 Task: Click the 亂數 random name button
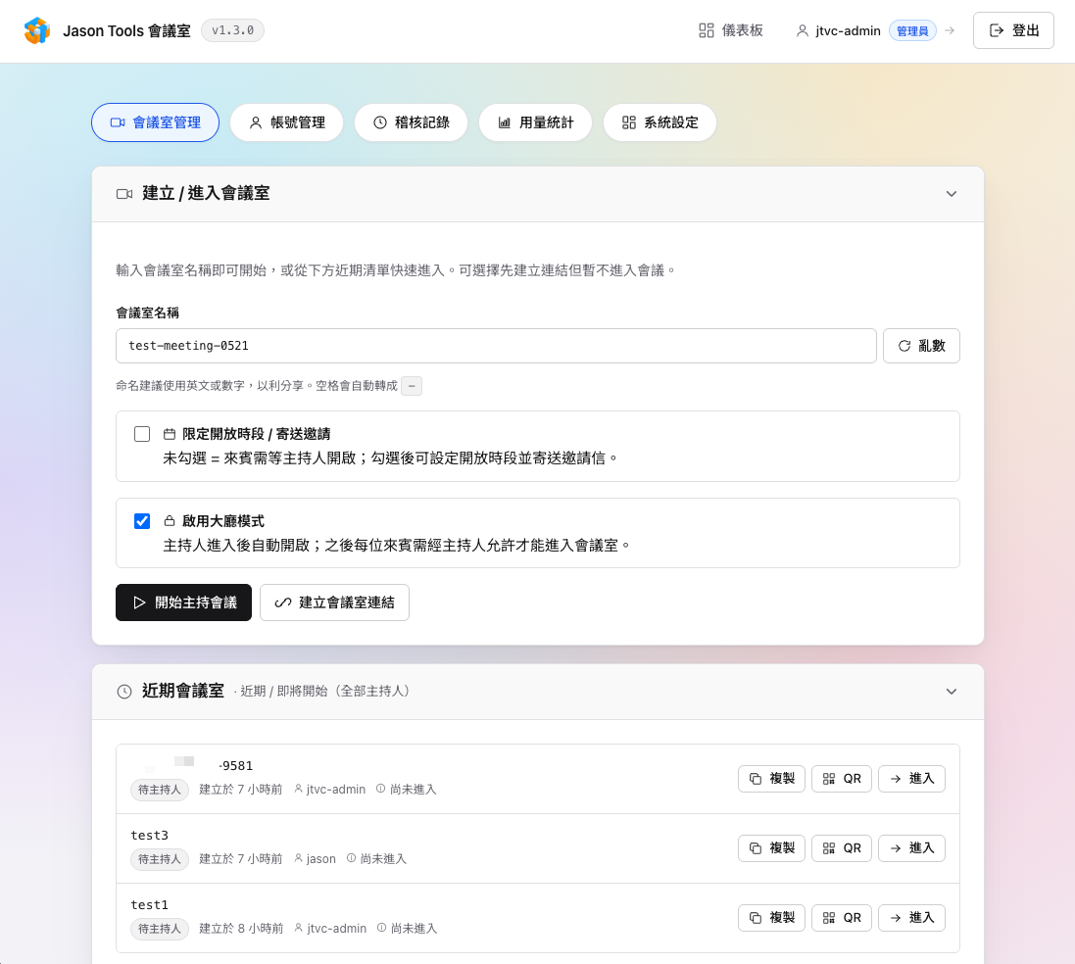coord(921,346)
